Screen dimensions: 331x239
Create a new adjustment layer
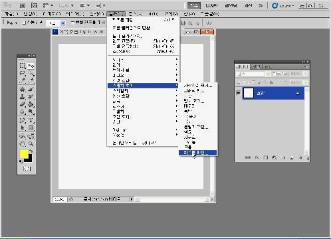point(275,157)
